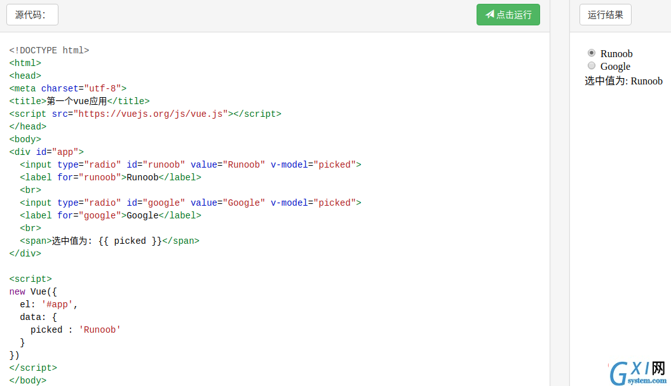Click the picked : 'Runoob' code line
Screen dimensions: 671x386
click(76, 330)
